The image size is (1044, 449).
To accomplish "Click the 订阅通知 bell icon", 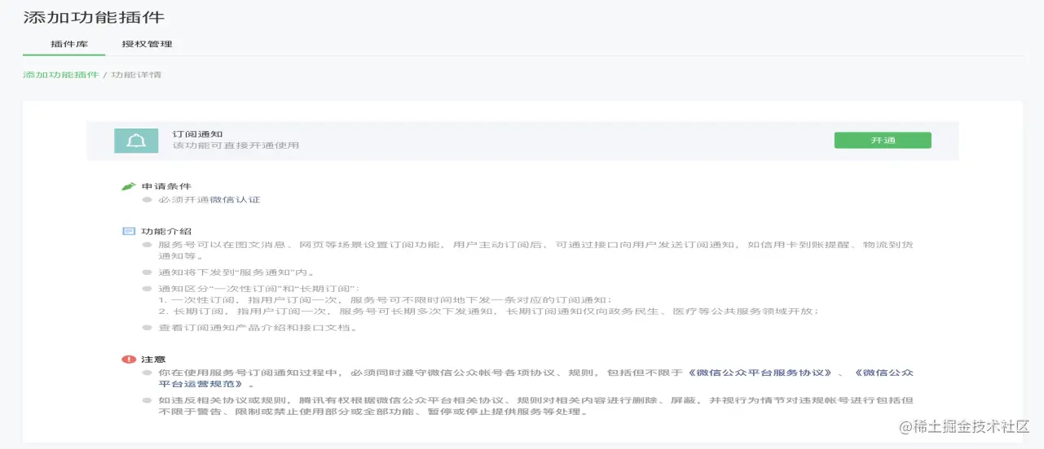I will pyautogui.click(x=136, y=140).
